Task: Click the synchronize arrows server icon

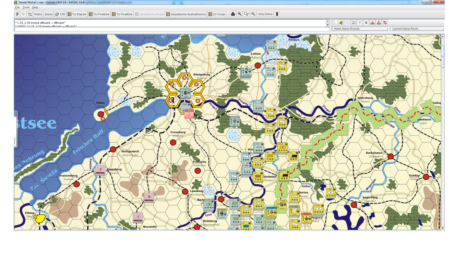Action: click(354, 23)
